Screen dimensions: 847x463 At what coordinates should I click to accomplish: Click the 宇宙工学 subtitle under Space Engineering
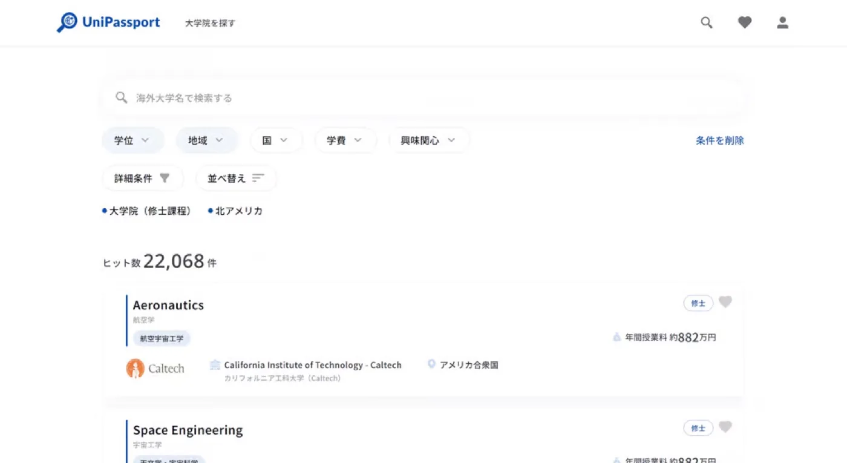(x=148, y=445)
